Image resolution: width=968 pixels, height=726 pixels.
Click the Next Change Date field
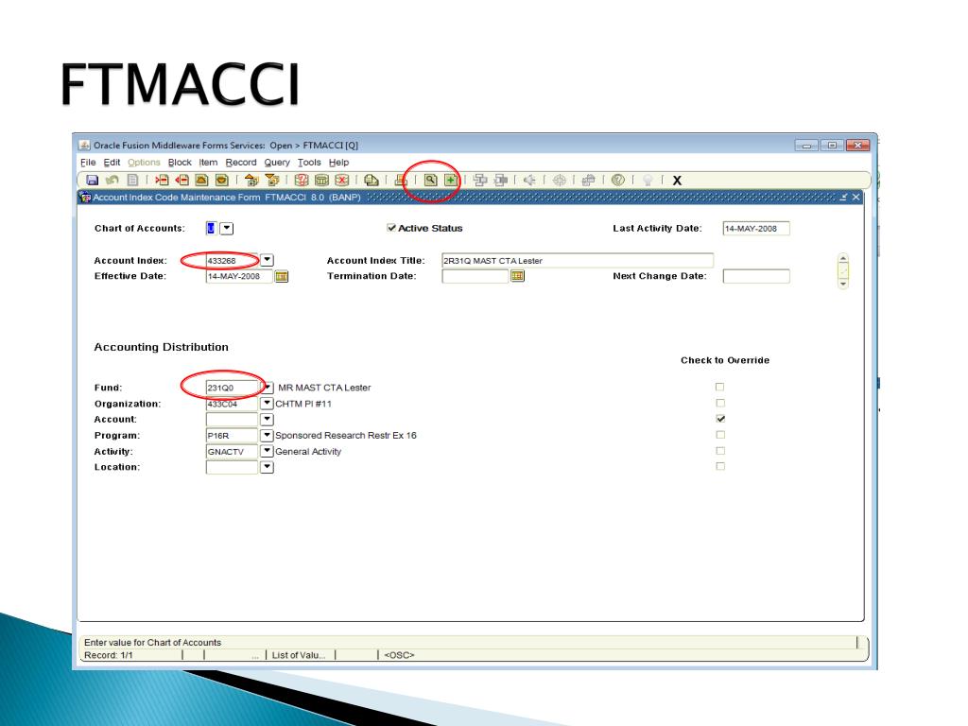point(756,276)
